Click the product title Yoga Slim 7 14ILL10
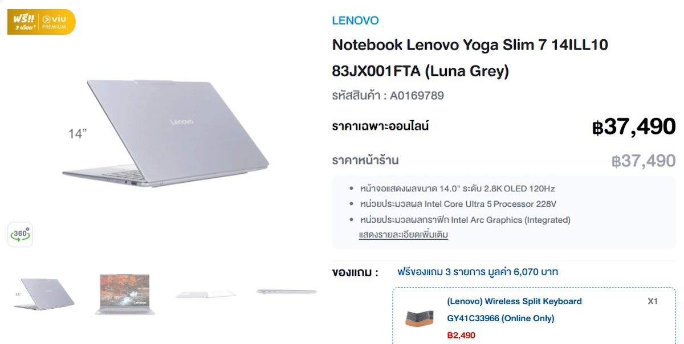This screenshot has width=684, height=344. (x=470, y=58)
